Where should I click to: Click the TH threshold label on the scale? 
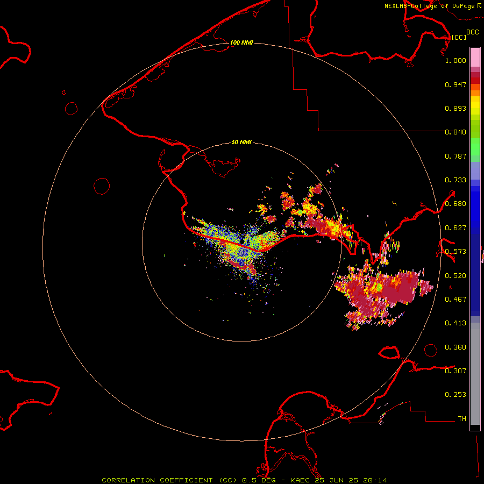[462, 418]
